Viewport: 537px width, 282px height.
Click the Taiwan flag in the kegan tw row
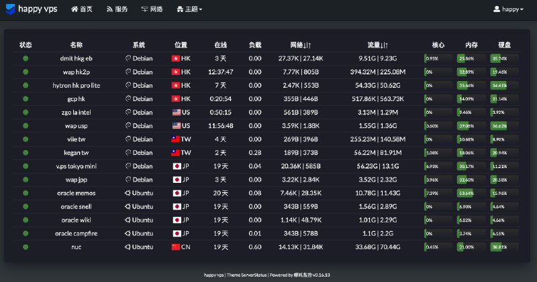(176, 153)
